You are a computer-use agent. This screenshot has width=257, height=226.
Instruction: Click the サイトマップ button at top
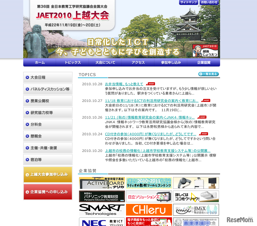(x=189, y=2)
